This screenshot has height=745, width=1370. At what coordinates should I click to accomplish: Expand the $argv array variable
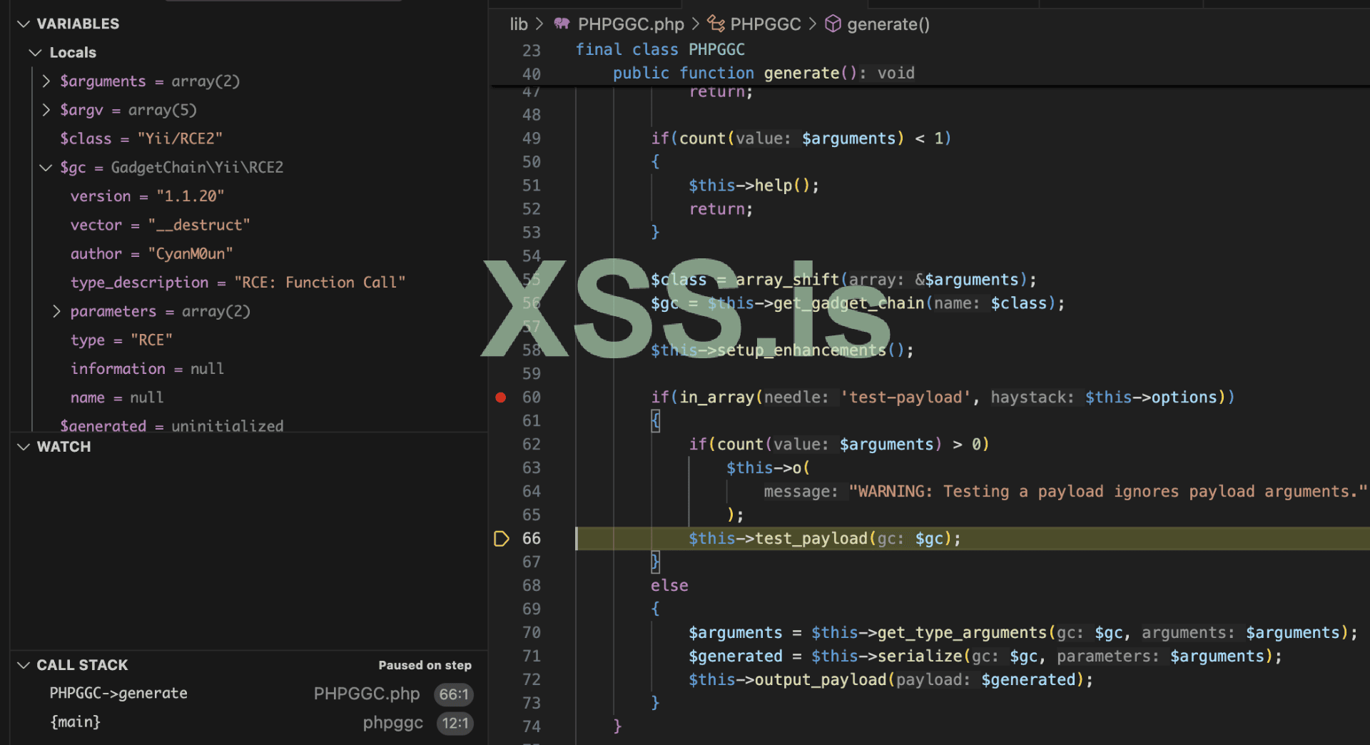coord(46,110)
